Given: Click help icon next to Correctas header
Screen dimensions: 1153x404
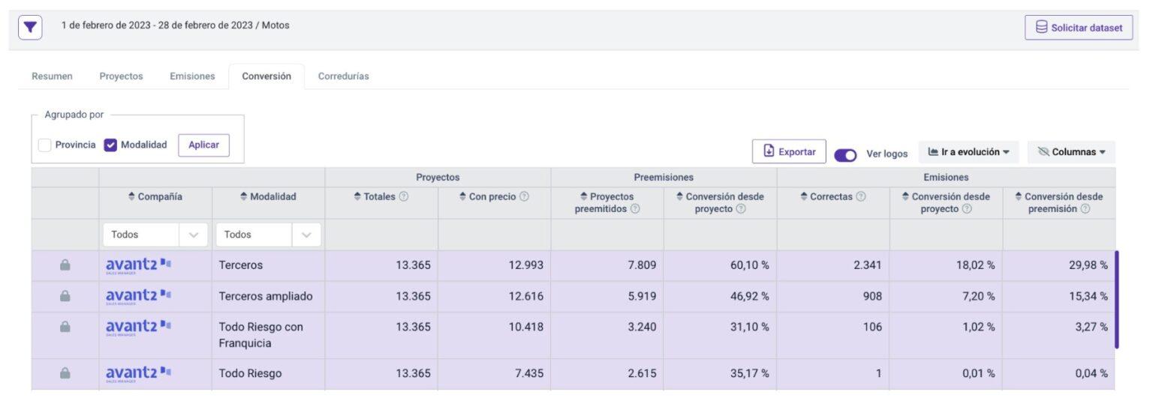Looking at the screenshot, I should click(860, 197).
